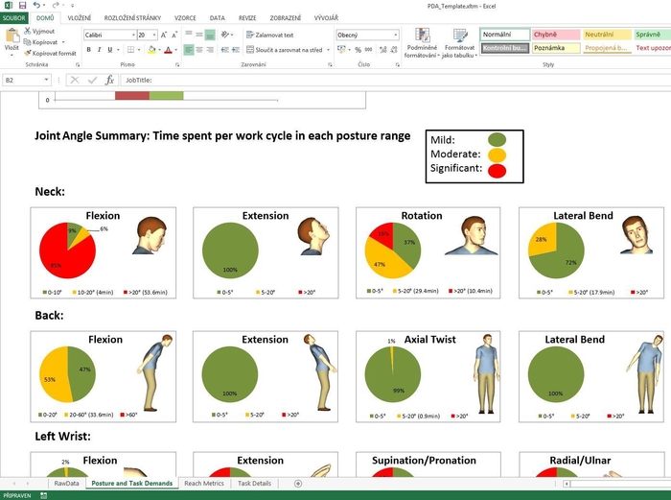Open the Reach Metrics sheet tab
671x500 pixels.
[x=204, y=484]
